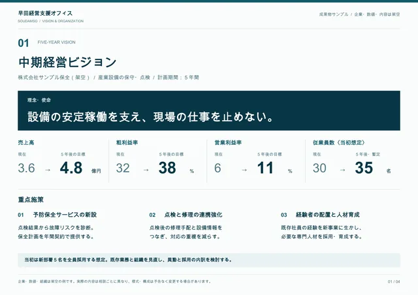Select the 'FIVE-YEAR VISION' label
418x295 pixels.
(57, 42)
